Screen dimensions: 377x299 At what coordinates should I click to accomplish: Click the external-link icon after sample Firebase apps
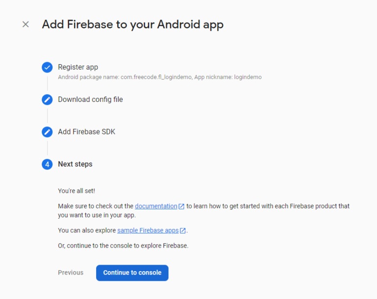point(183,230)
